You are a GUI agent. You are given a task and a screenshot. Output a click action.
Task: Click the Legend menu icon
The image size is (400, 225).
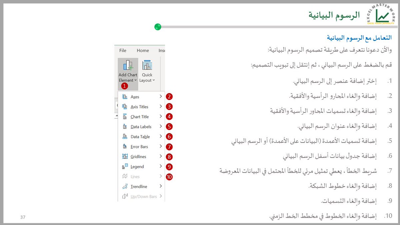click(125, 167)
